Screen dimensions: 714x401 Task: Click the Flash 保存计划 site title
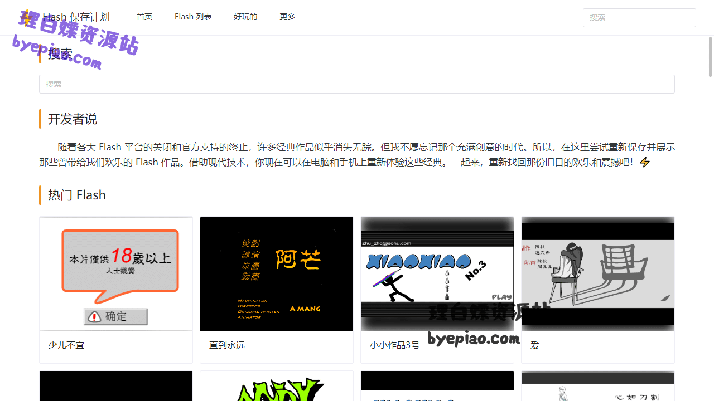pyautogui.click(x=76, y=17)
